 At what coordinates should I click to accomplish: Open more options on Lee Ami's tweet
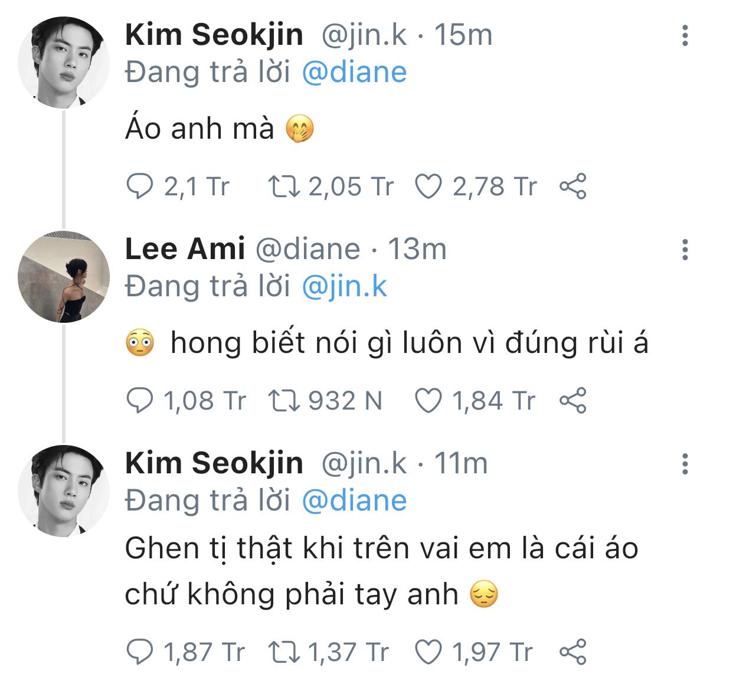[685, 250]
